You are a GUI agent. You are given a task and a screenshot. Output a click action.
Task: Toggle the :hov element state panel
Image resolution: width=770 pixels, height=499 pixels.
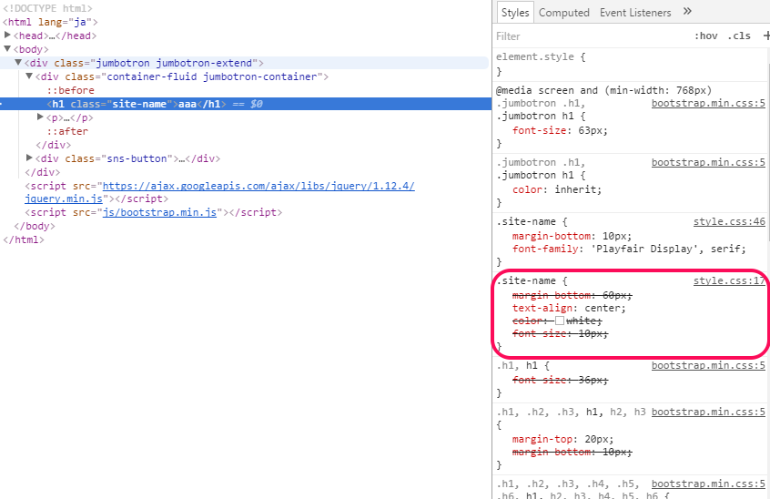pyautogui.click(x=705, y=36)
